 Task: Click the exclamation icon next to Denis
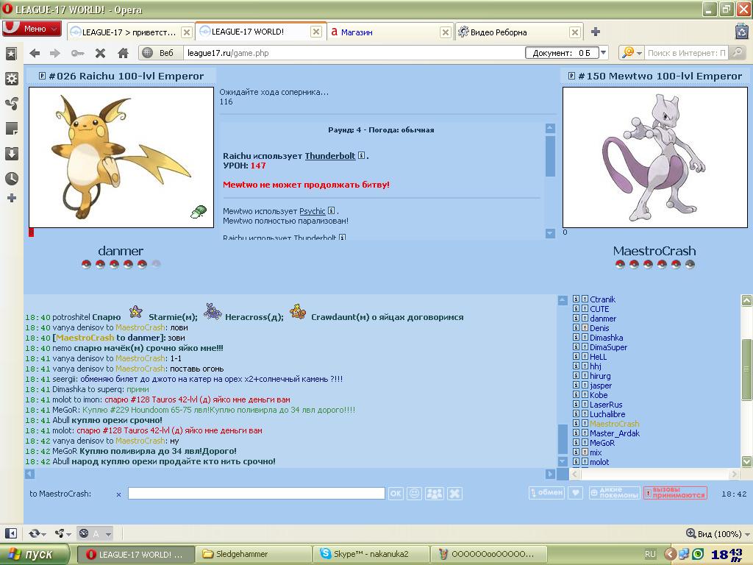click(585, 327)
